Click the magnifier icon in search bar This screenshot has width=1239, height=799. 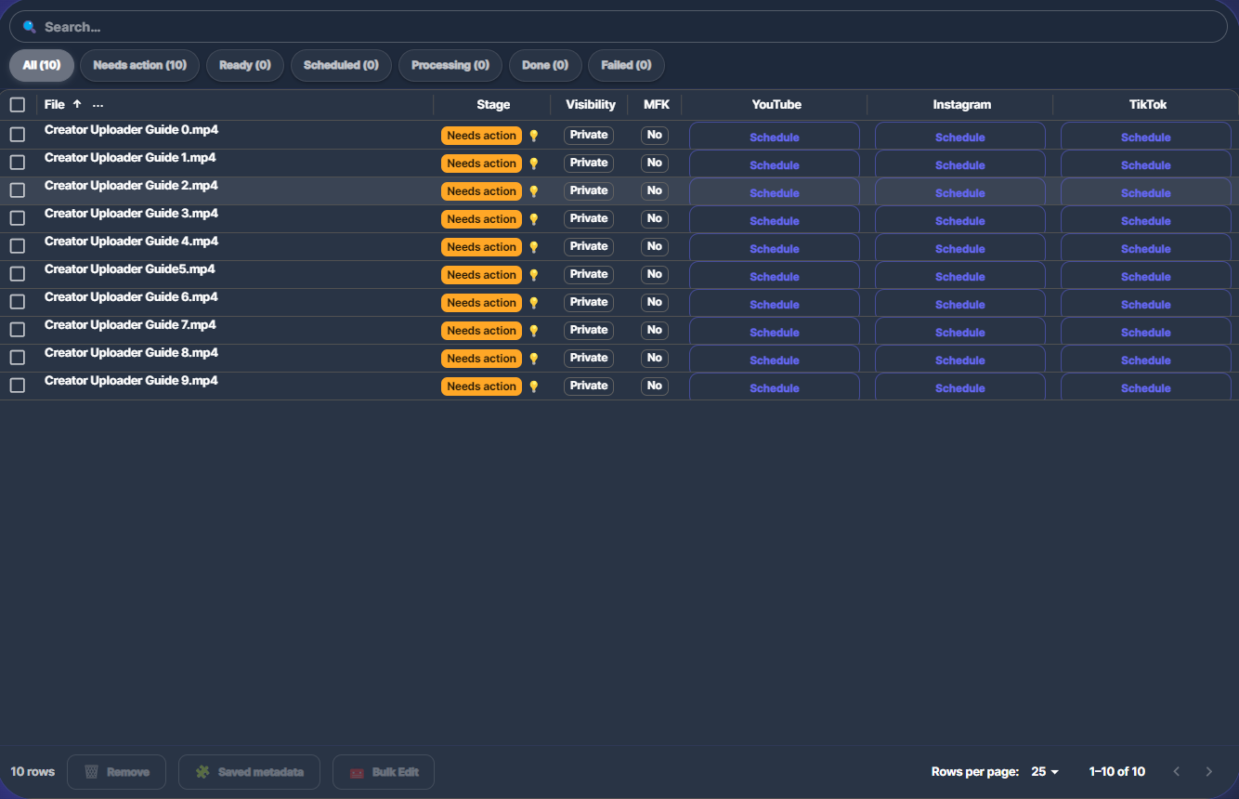coord(29,27)
